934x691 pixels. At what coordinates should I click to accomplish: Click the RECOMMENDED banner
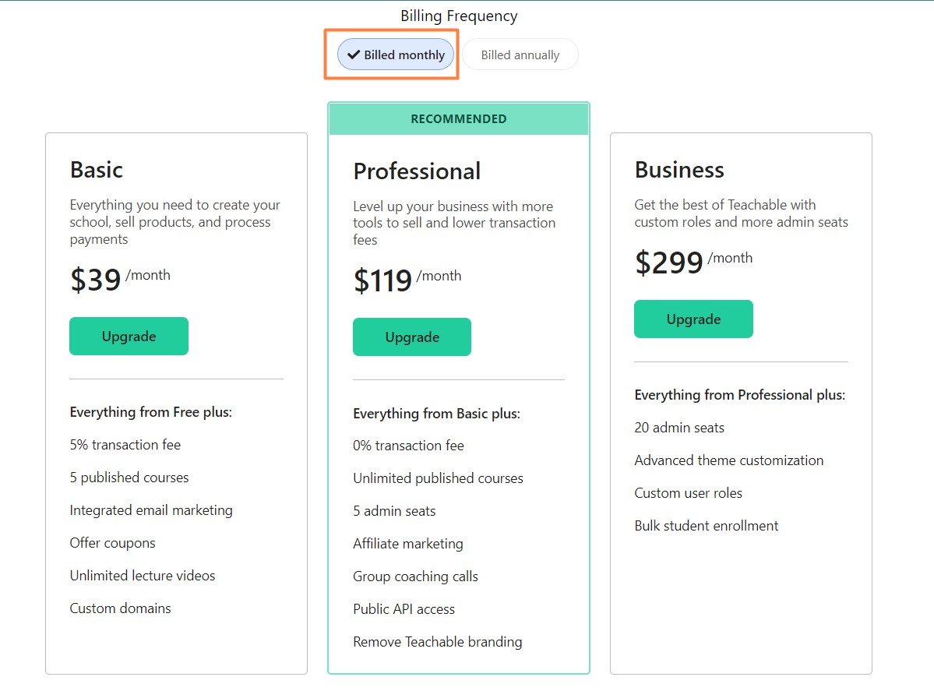click(x=458, y=119)
